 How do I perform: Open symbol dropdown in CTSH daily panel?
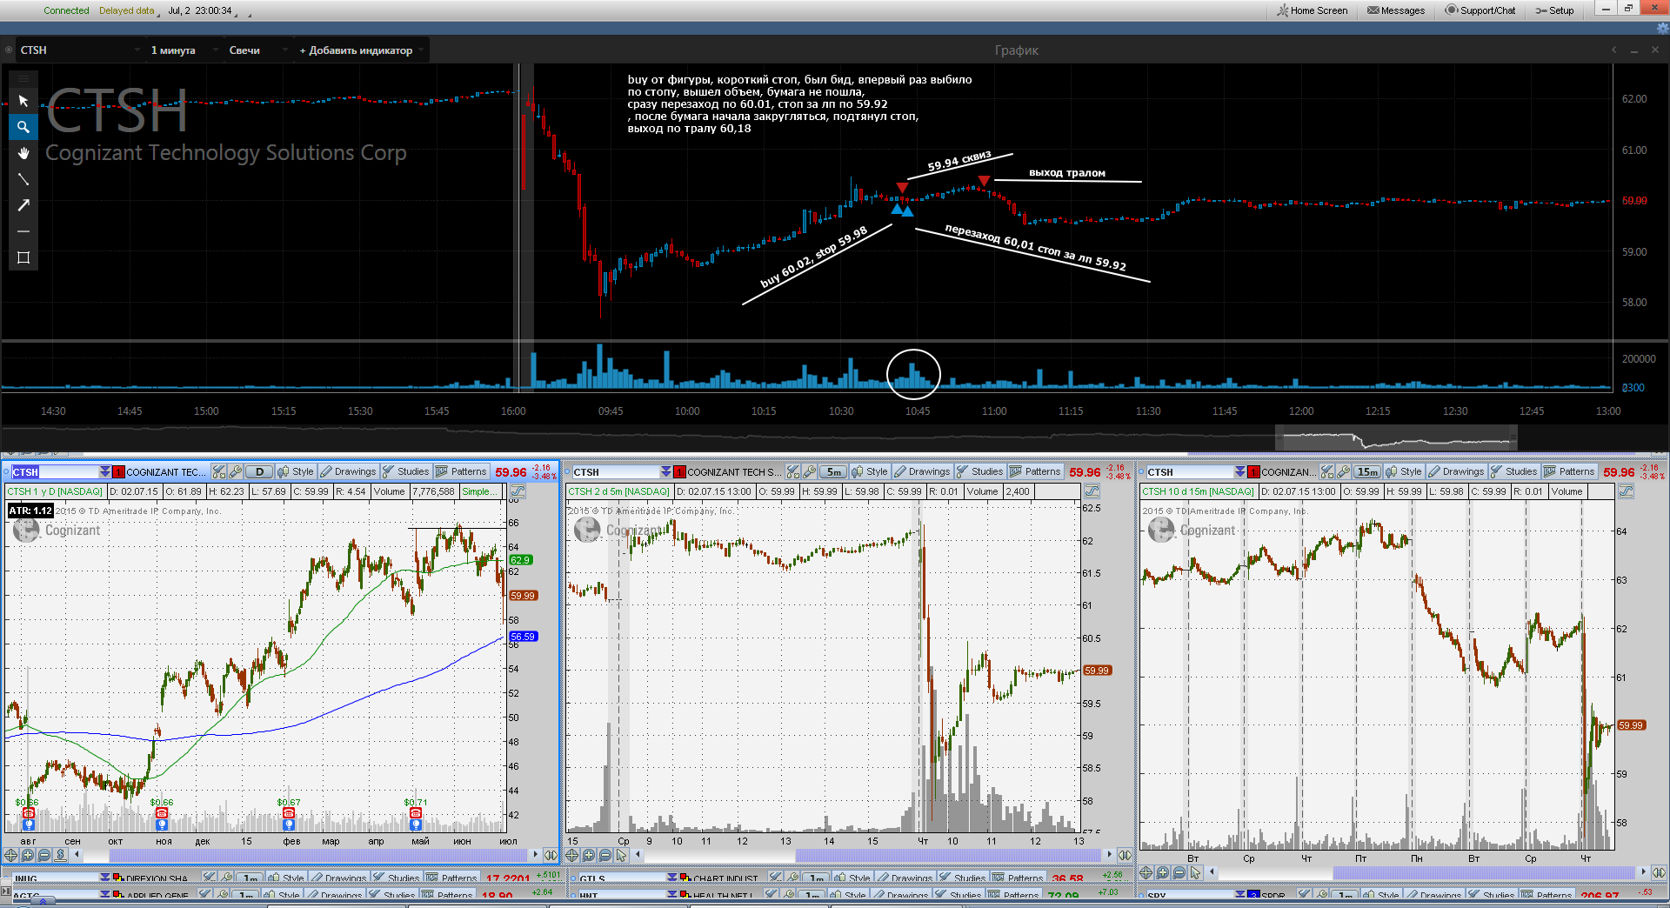104,471
